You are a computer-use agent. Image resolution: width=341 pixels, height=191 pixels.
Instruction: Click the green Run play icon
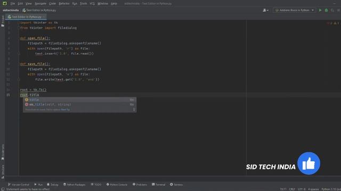320,10
